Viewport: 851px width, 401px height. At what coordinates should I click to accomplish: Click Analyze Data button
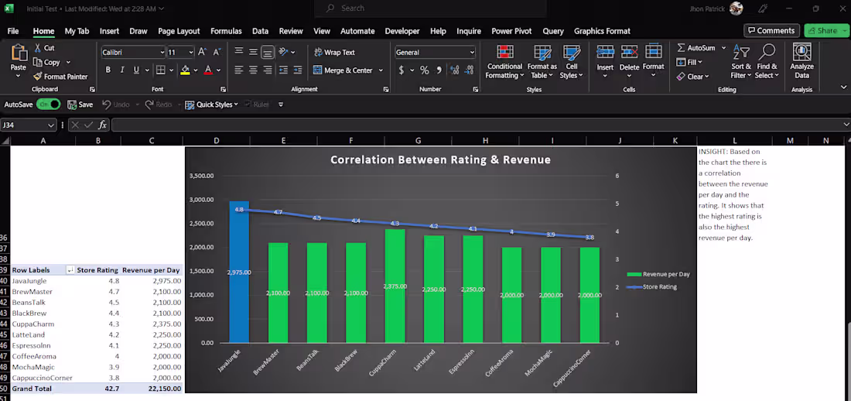802,62
